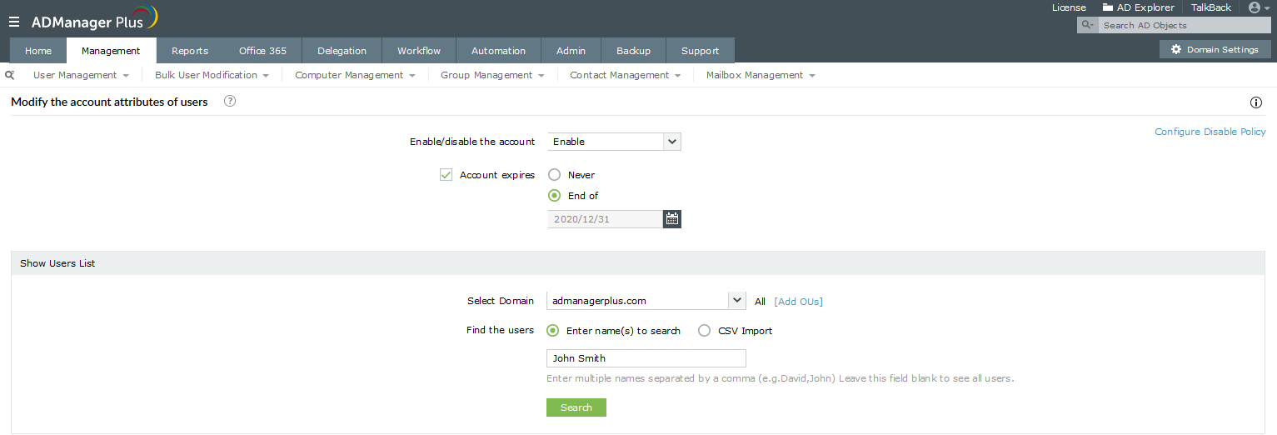The image size is (1277, 435).
Task: Click the search scope magnifier icon
Action: point(1087,25)
